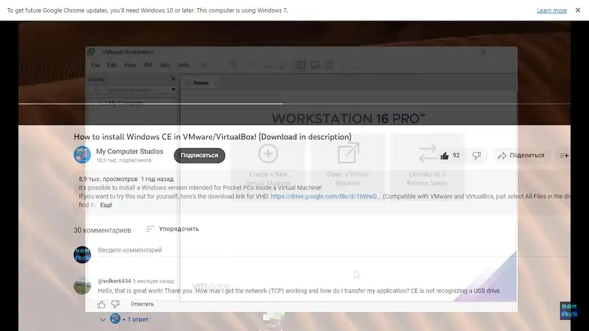
Task: Click the 30 комментариев heading
Action: pyautogui.click(x=102, y=230)
